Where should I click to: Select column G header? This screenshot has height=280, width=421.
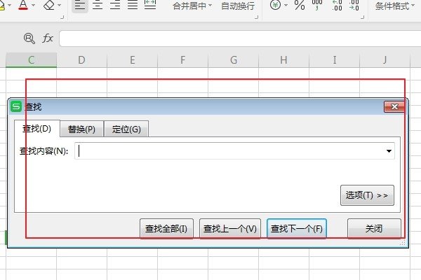point(234,60)
